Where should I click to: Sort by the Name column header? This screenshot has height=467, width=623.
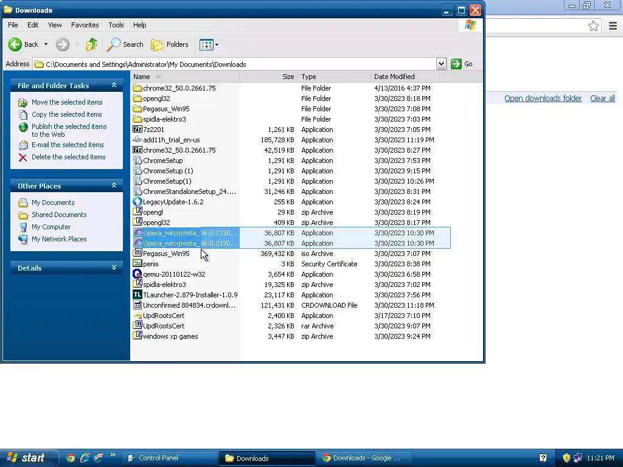[x=185, y=77]
